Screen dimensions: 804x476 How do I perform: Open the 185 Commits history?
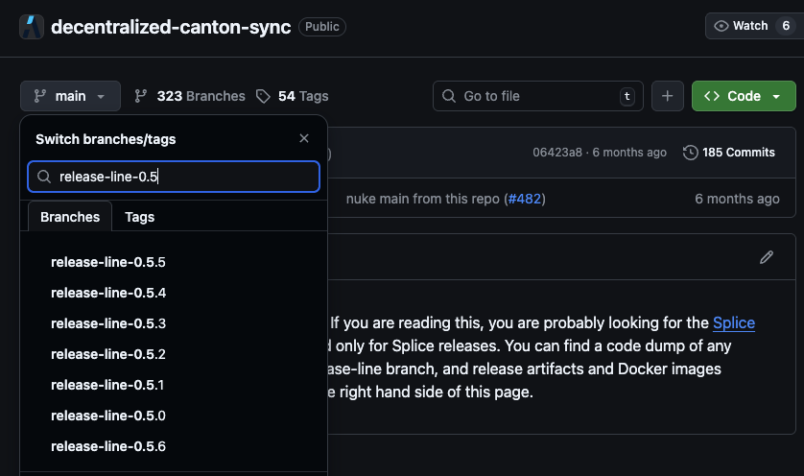(x=729, y=153)
